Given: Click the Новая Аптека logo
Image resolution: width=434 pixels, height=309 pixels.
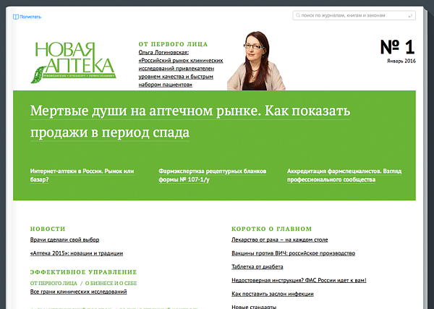Looking at the screenshot, I should click(x=73, y=62).
